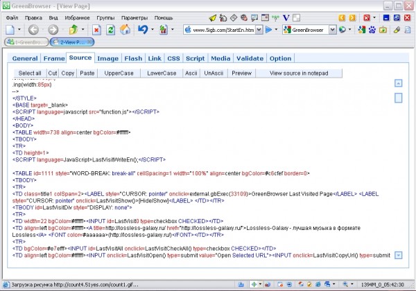Open the Правка menu
The width and height of the screenshot is (416, 291).
[x=33, y=18]
